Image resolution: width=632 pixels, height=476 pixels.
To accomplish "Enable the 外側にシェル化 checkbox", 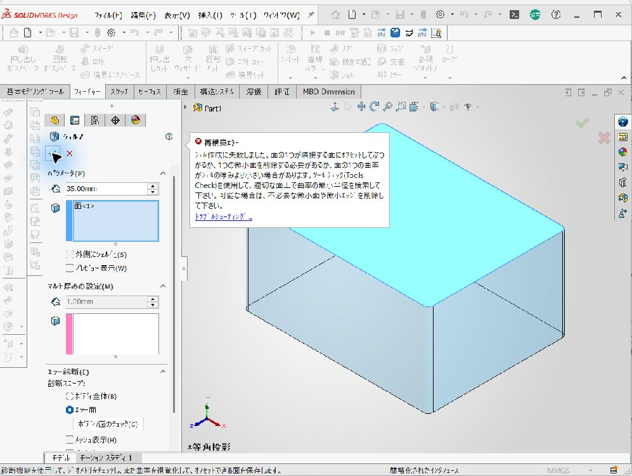I will [x=70, y=254].
